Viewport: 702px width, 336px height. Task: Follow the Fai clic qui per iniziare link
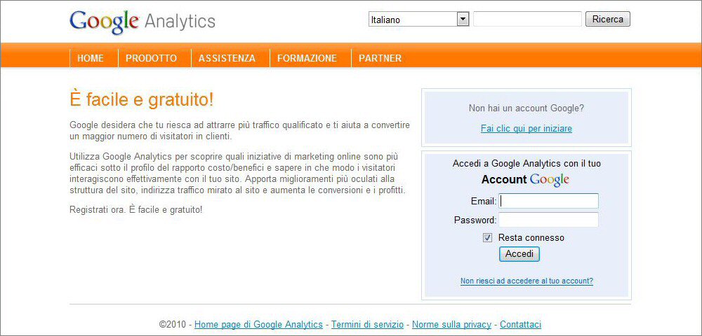[x=526, y=129]
